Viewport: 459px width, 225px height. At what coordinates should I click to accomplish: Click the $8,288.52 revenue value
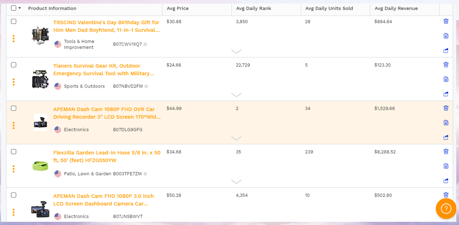click(385, 152)
